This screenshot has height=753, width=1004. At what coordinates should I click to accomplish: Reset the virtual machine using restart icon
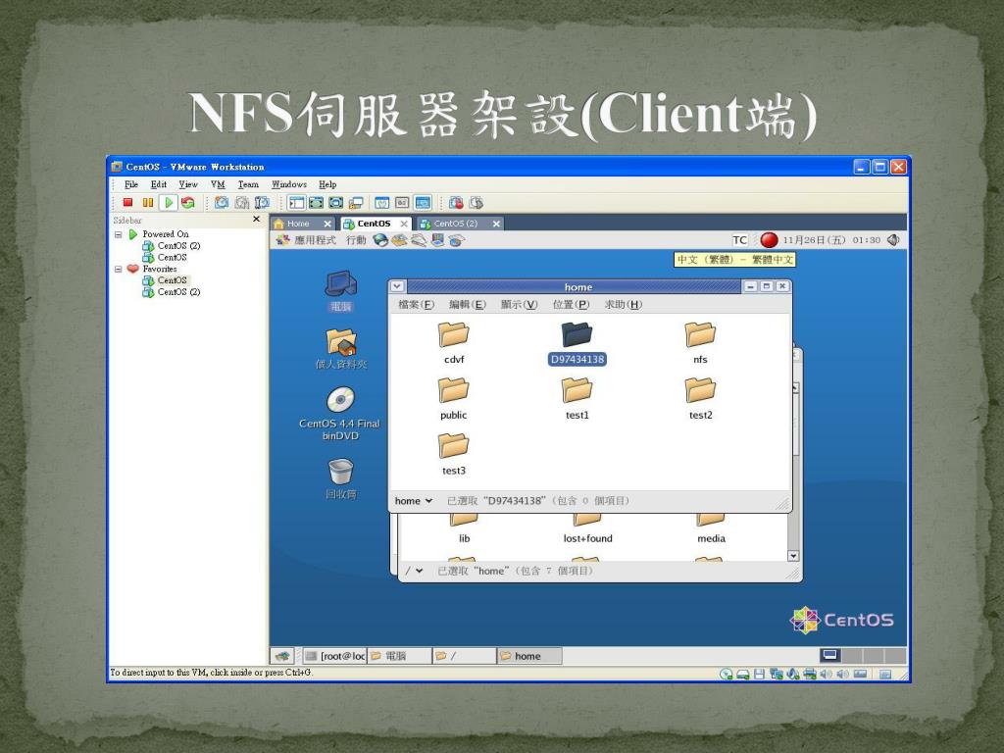tap(188, 202)
